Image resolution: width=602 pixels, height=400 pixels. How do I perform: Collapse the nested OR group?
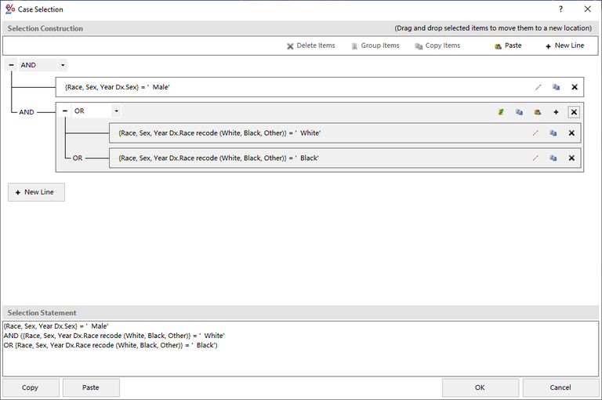65,111
